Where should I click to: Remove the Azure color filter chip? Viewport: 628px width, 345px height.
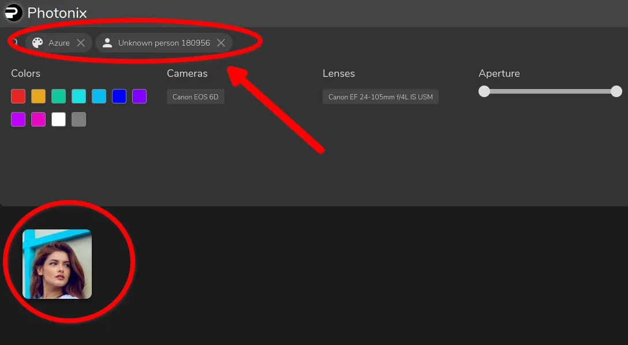point(81,43)
